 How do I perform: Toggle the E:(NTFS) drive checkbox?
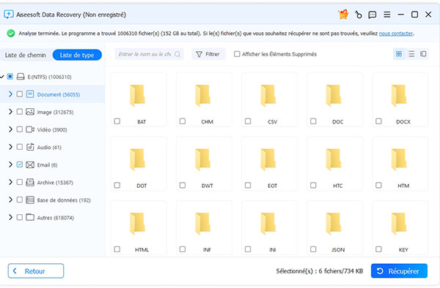(x=10, y=76)
